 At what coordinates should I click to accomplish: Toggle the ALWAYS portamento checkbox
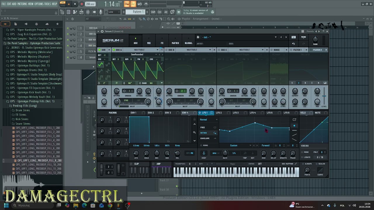pos(303,164)
